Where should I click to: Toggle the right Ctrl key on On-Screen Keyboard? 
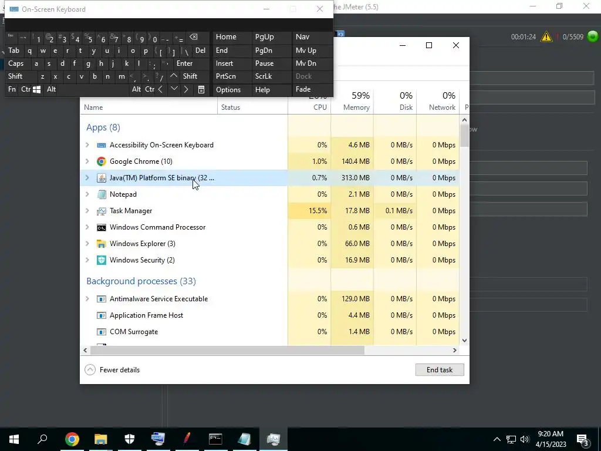150,89
